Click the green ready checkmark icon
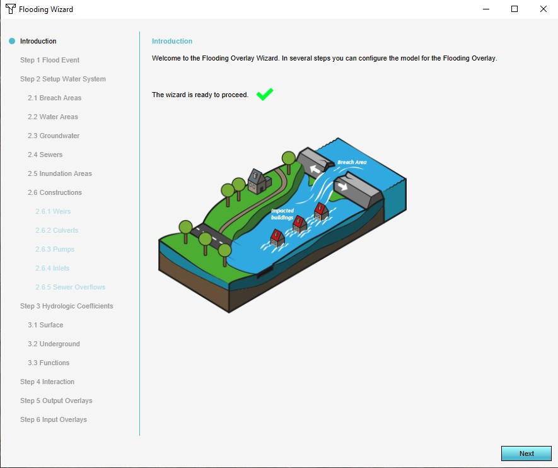 (x=265, y=95)
